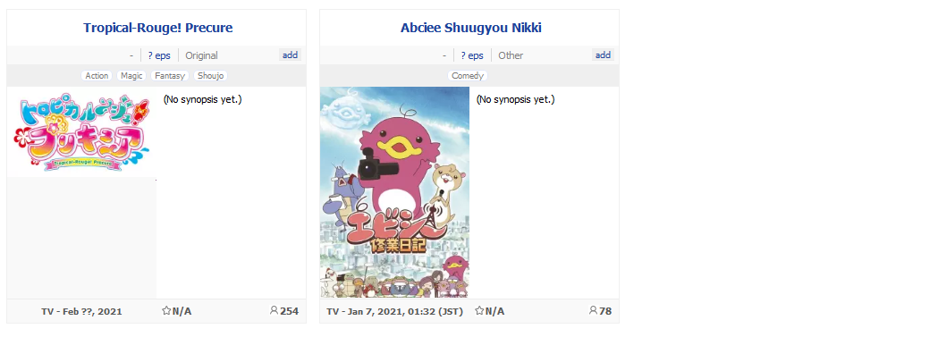Select the Action genre tag
The height and width of the screenshot is (354, 938).
click(x=97, y=76)
